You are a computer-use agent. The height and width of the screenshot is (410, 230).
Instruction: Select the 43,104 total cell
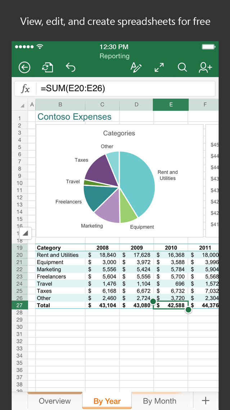click(102, 305)
